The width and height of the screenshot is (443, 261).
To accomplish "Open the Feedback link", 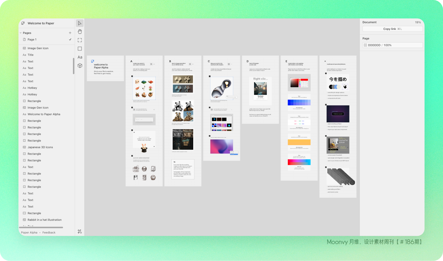I will pyautogui.click(x=49, y=233).
